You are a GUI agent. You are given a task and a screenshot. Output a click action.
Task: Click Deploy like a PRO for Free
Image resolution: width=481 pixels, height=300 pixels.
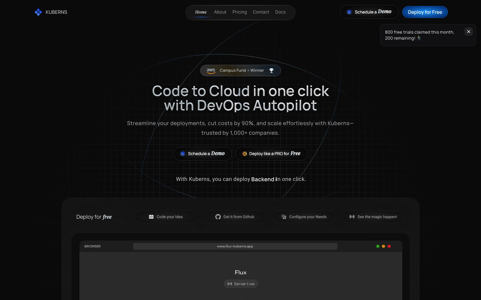point(271,154)
